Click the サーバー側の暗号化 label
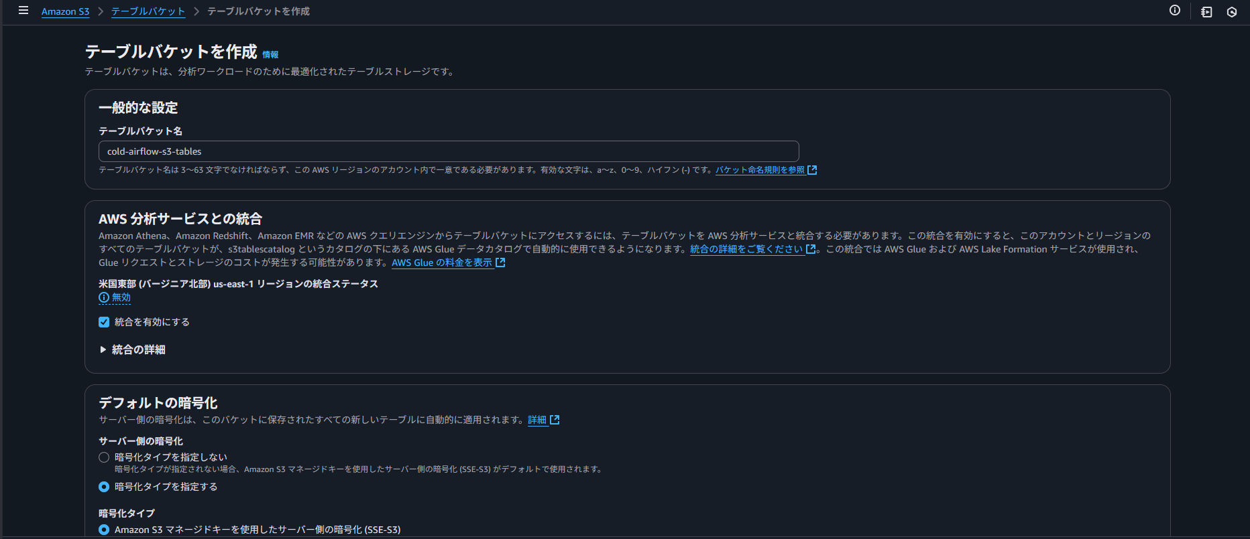The height and width of the screenshot is (539, 1250). click(x=141, y=441)
